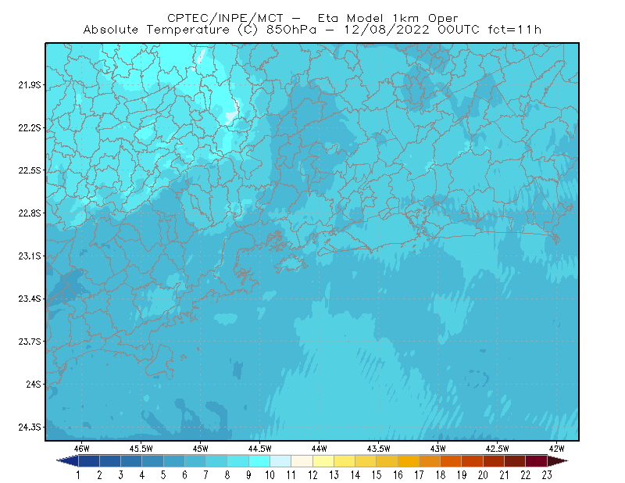The height and width of the screenshot is (483, 625).
Task: Click the color bar segment between 4 and 5
Action: [x=152, y=461]
